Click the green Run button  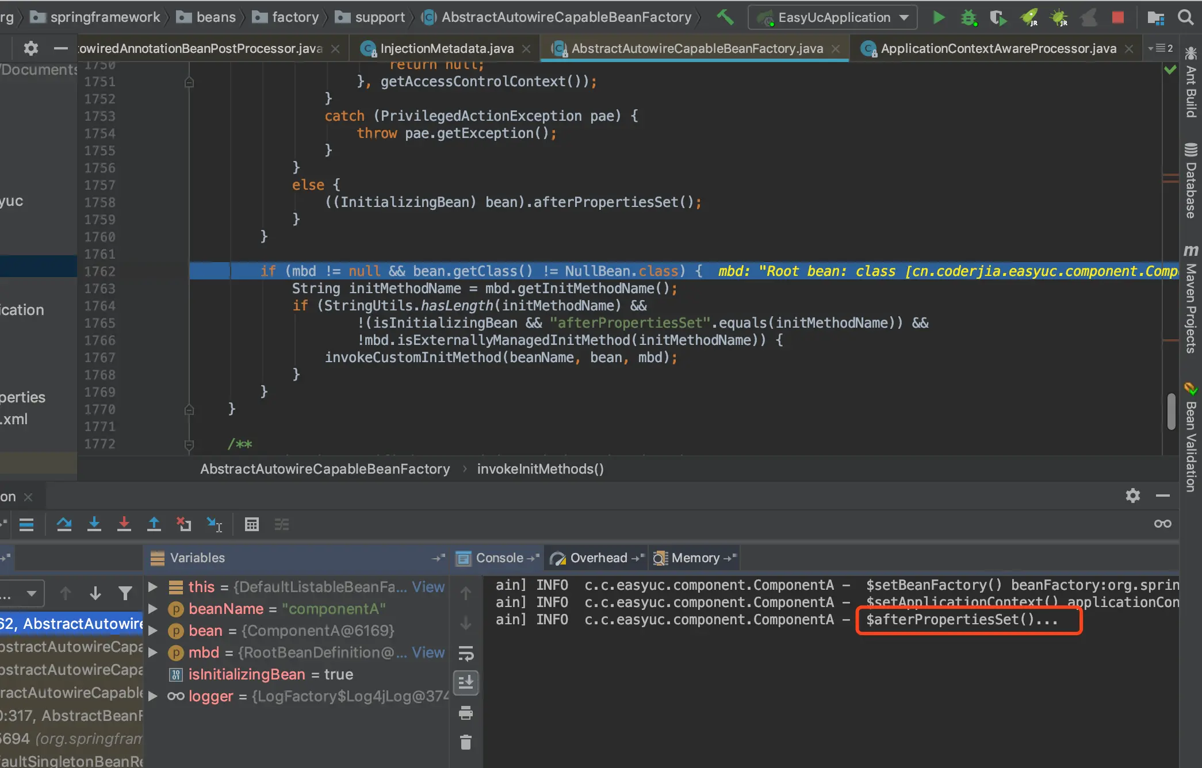click(x=939, y=17)
